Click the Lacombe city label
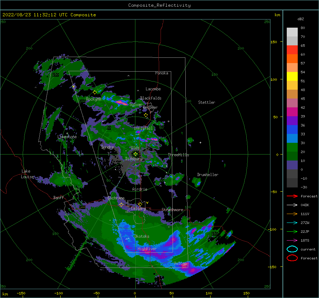319x298 pixels. pyautogui.click(x=153, y=89)
